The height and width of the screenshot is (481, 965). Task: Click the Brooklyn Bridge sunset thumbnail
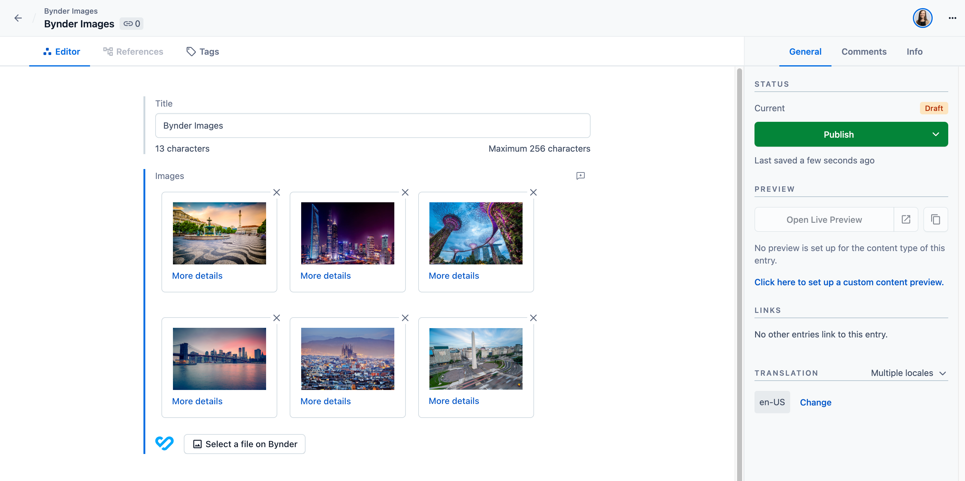(219, 359)
